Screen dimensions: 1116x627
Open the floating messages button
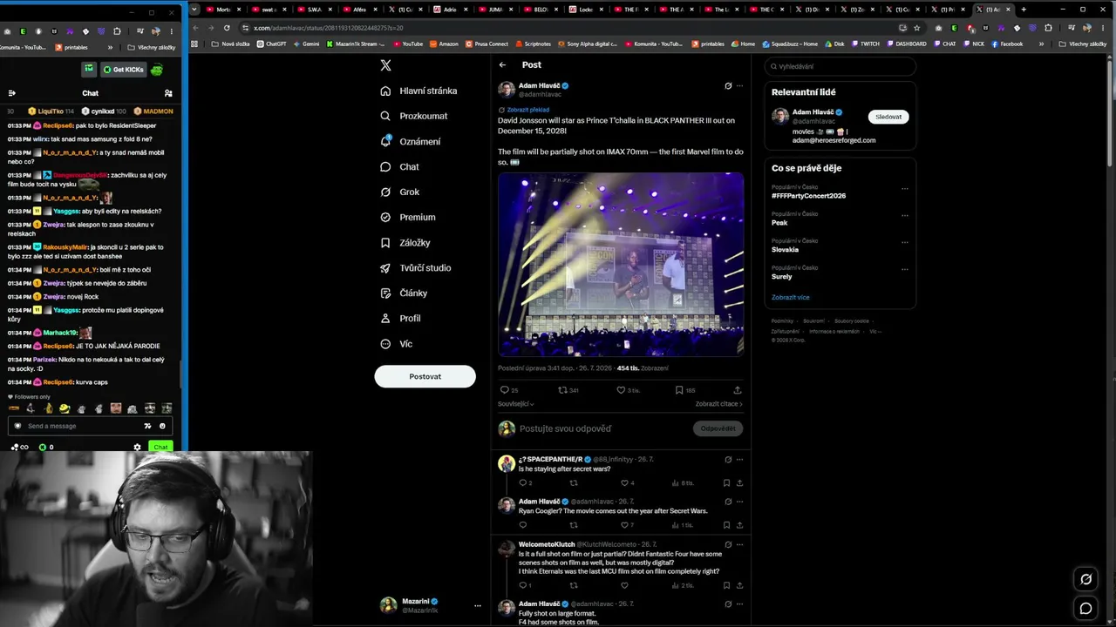tap(1085, 609)
